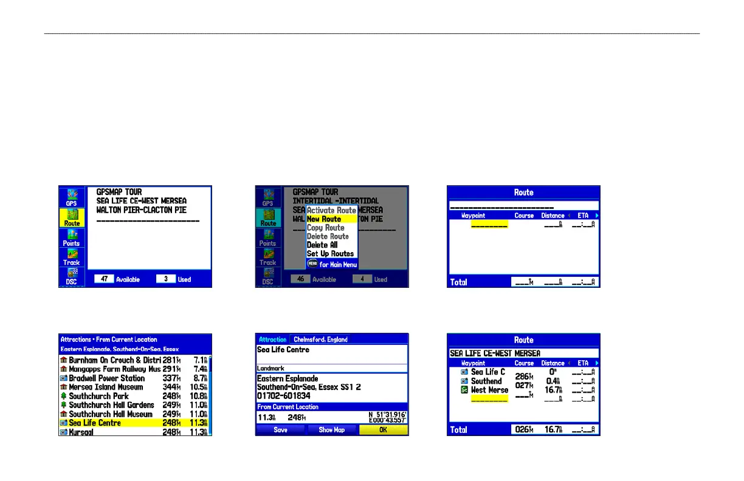Click museum icon beside Burnham On Crouch
Viewport: 744px width, 481px height.
click(64, 360)
